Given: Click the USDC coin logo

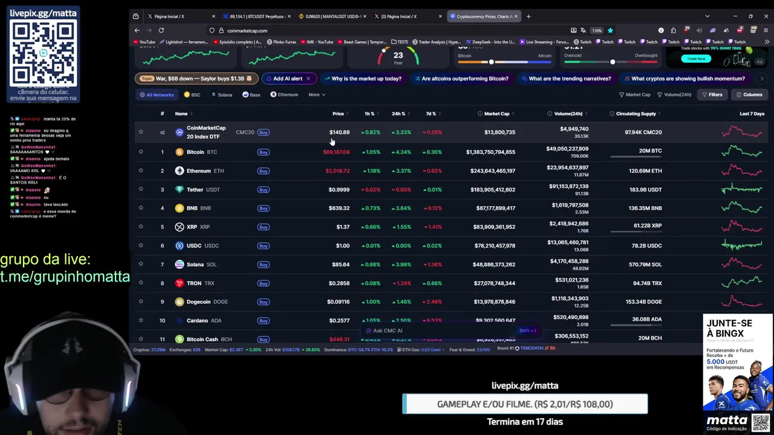Looking at the screenshot, I should (x=179, y=245).
